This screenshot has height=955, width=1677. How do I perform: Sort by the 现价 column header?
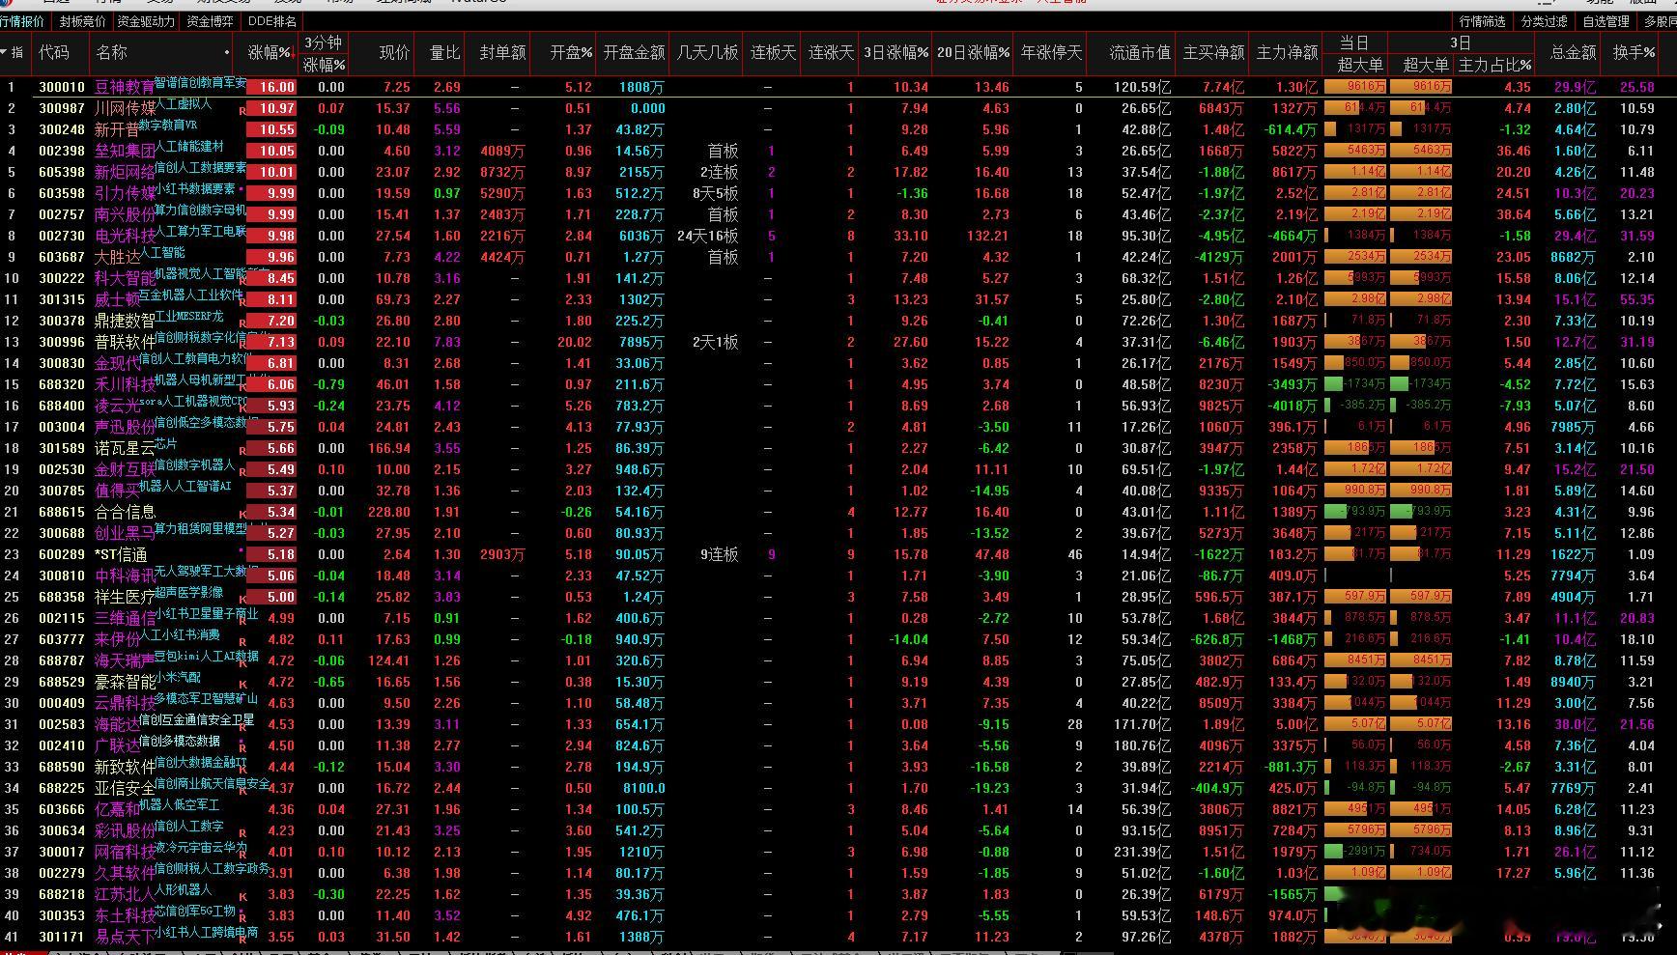click(x=394, y=53)
